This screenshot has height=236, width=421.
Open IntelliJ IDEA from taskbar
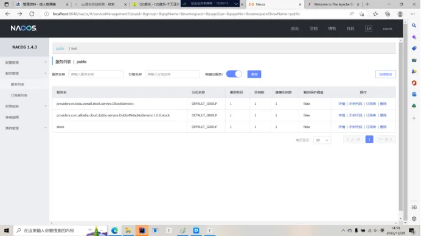[x=142, y=231]
